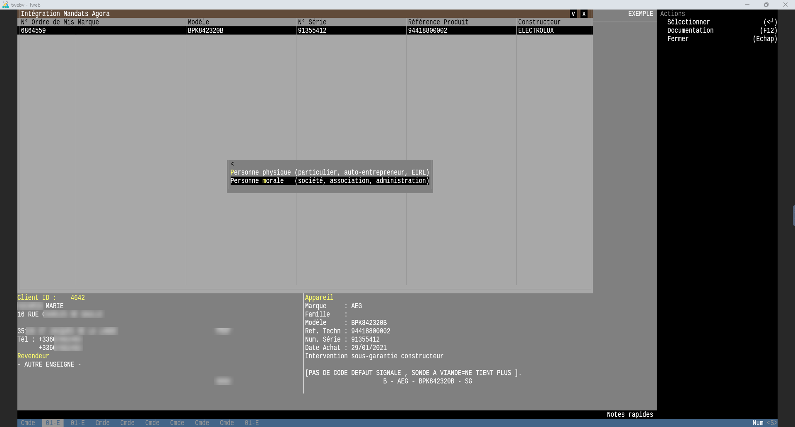Image resolution: width=795 pixels, height=427 pixels.
Task: Click the Tweb application icon in title bar
Action: [5, 5]
